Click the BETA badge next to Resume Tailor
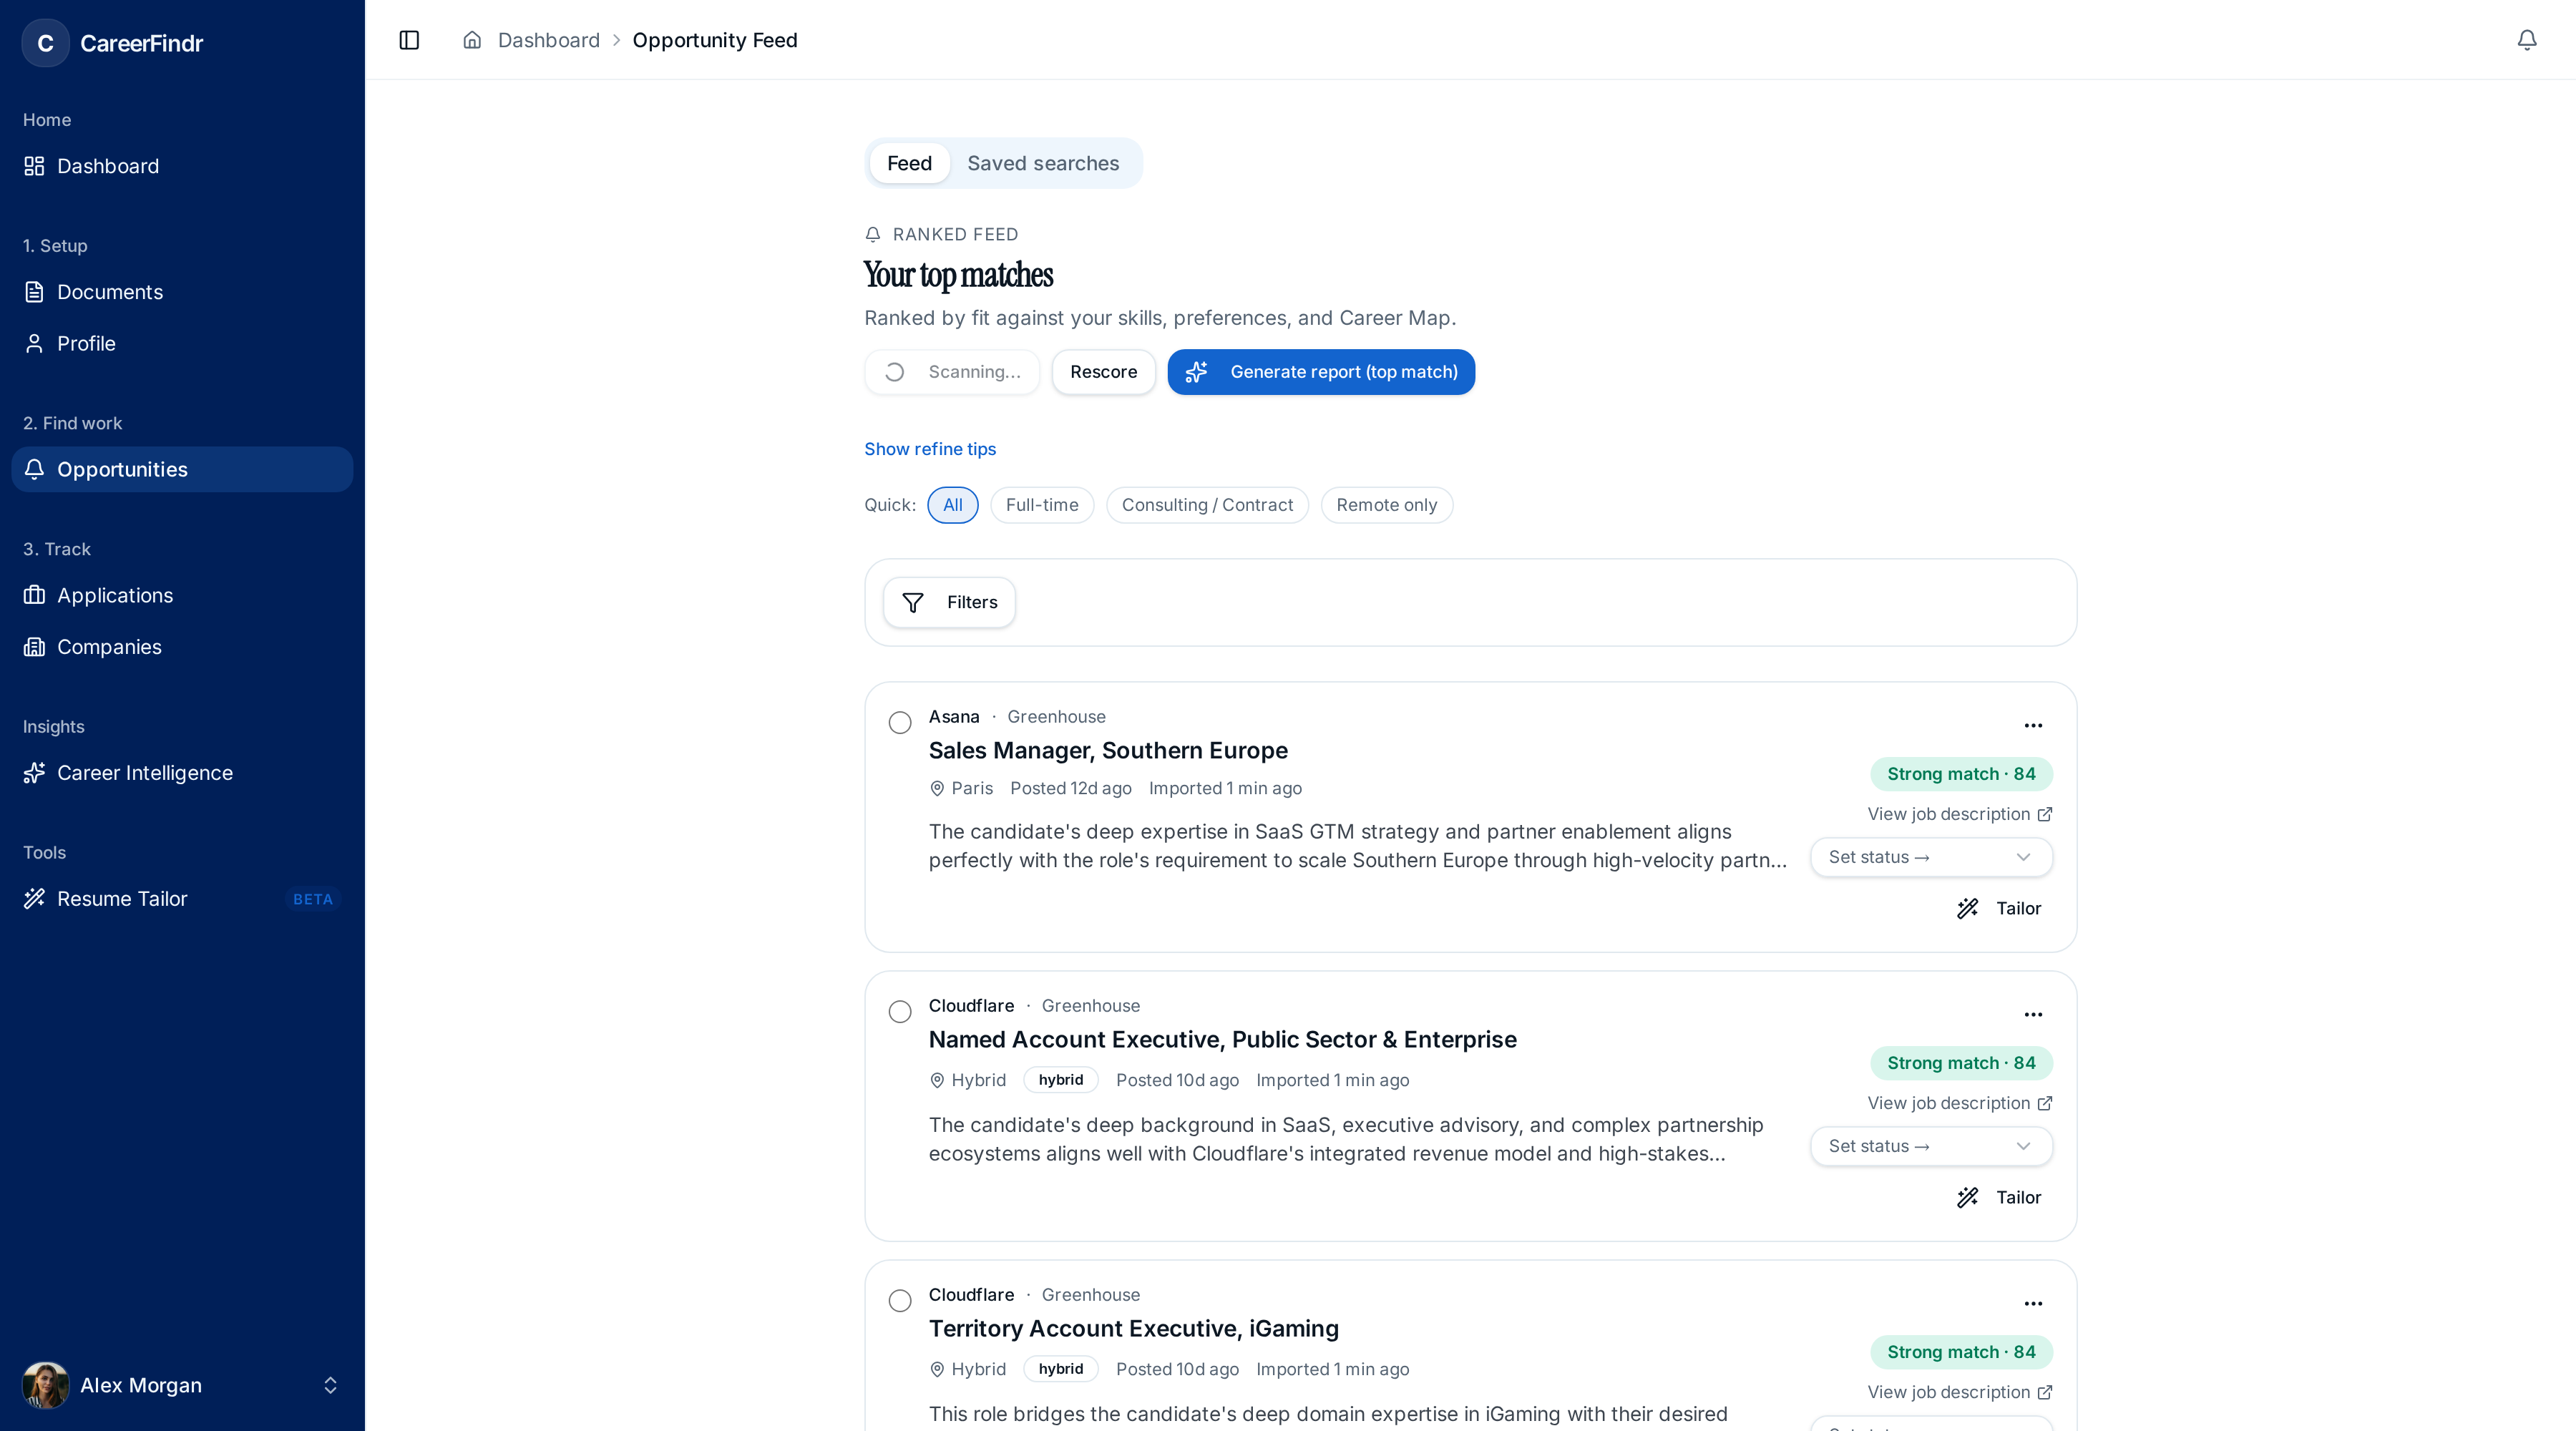The height and width of the screenshot is (1431, 2576). (313, 899)
